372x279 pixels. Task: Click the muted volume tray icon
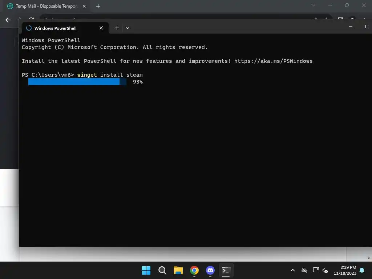325,270
